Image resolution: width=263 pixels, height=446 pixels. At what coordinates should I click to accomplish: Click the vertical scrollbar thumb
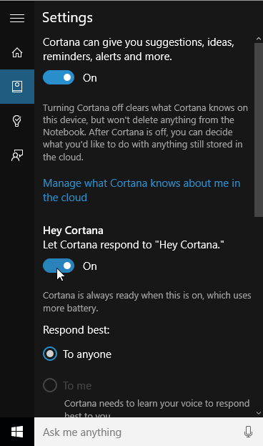pyautogui.click(x=259, y=130)
